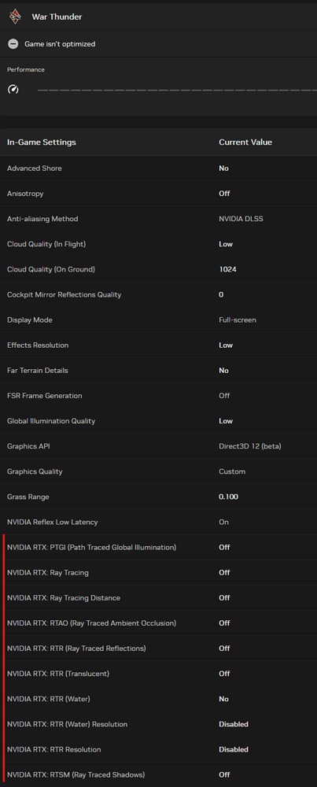Screen dimensions: 317x787
Task: Select the Advanced Shore setting row
Action: (x=159, y=168)
